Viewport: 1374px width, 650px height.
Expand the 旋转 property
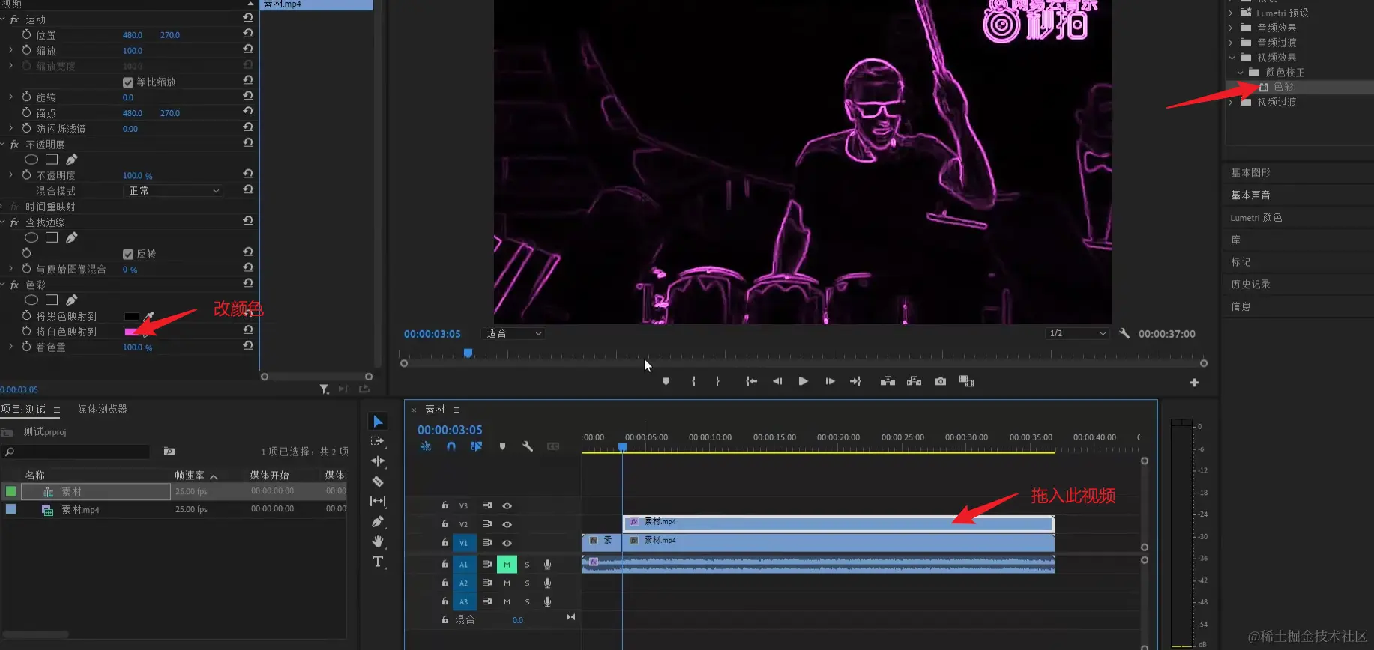(x=10, y=97)
